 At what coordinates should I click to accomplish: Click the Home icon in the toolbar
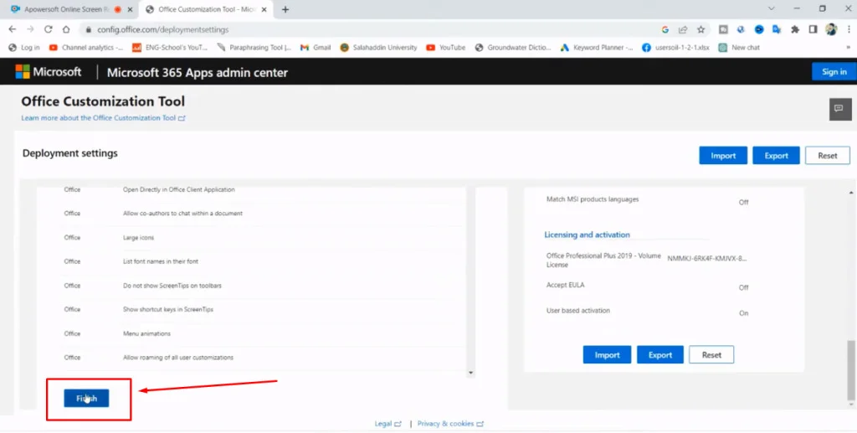(x=66, y=29)
